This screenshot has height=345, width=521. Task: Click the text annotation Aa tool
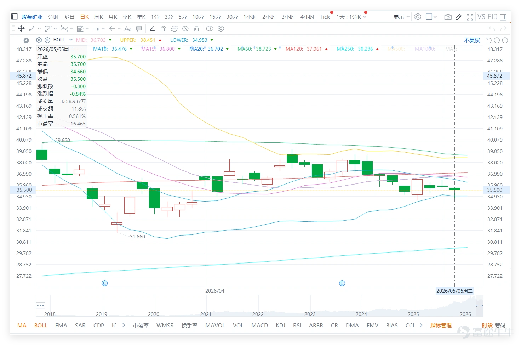click(x=128, y=28)
